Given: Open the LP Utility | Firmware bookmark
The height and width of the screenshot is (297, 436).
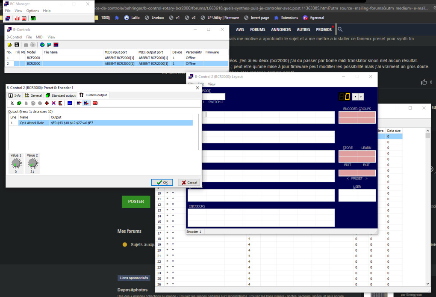Looking at the screenshot, I should (220, 18).
